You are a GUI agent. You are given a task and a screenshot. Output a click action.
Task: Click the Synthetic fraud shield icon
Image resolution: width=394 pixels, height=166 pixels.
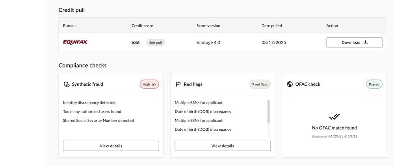click(66, 84)
